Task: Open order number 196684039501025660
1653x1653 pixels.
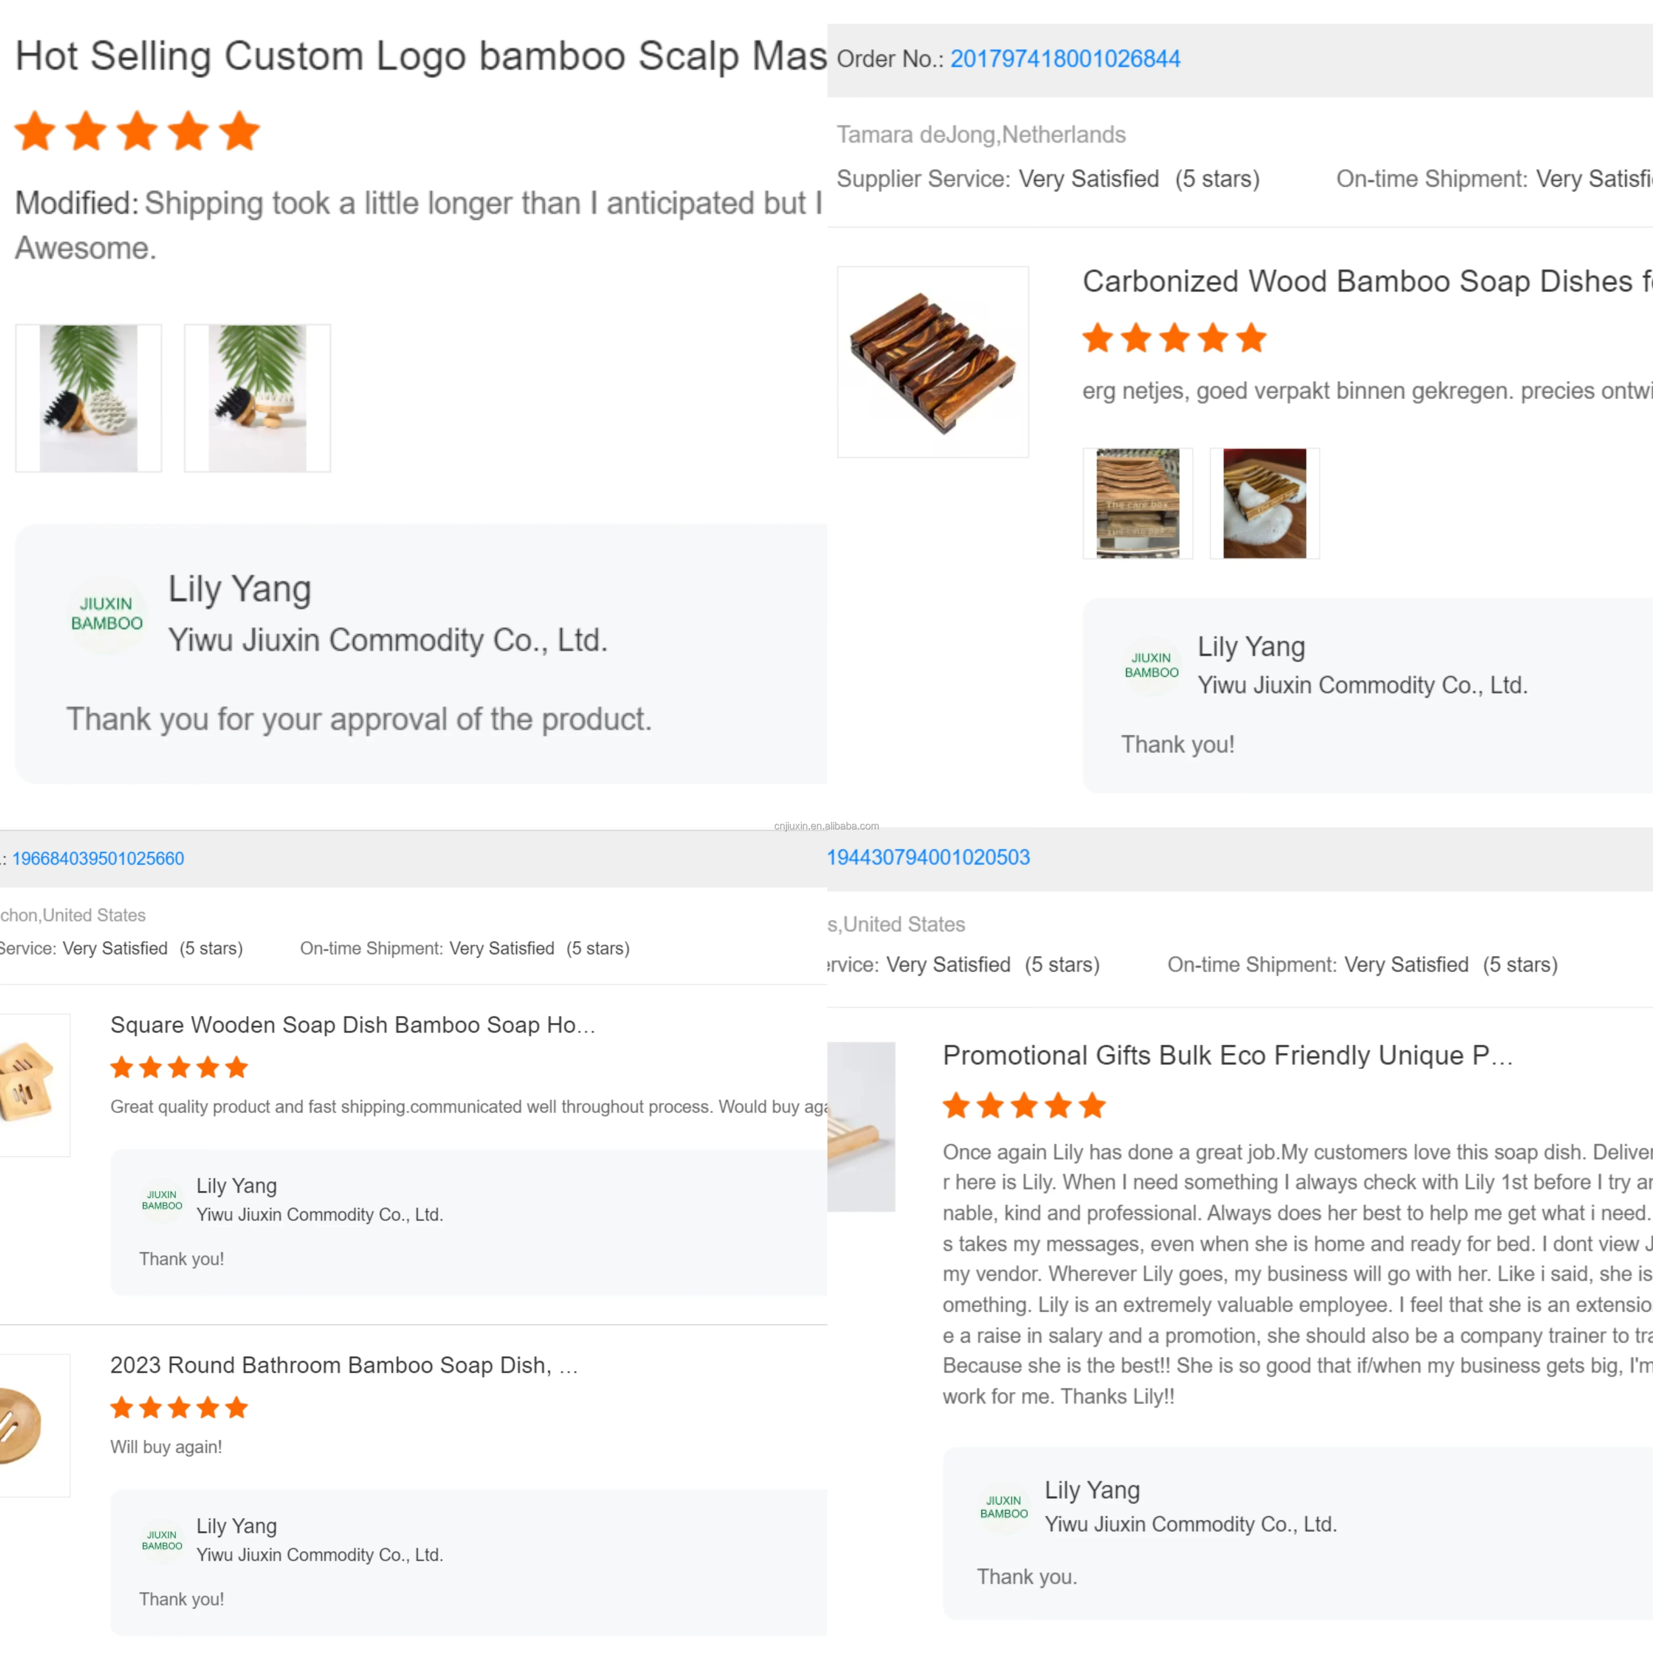Action: [98, 858]
